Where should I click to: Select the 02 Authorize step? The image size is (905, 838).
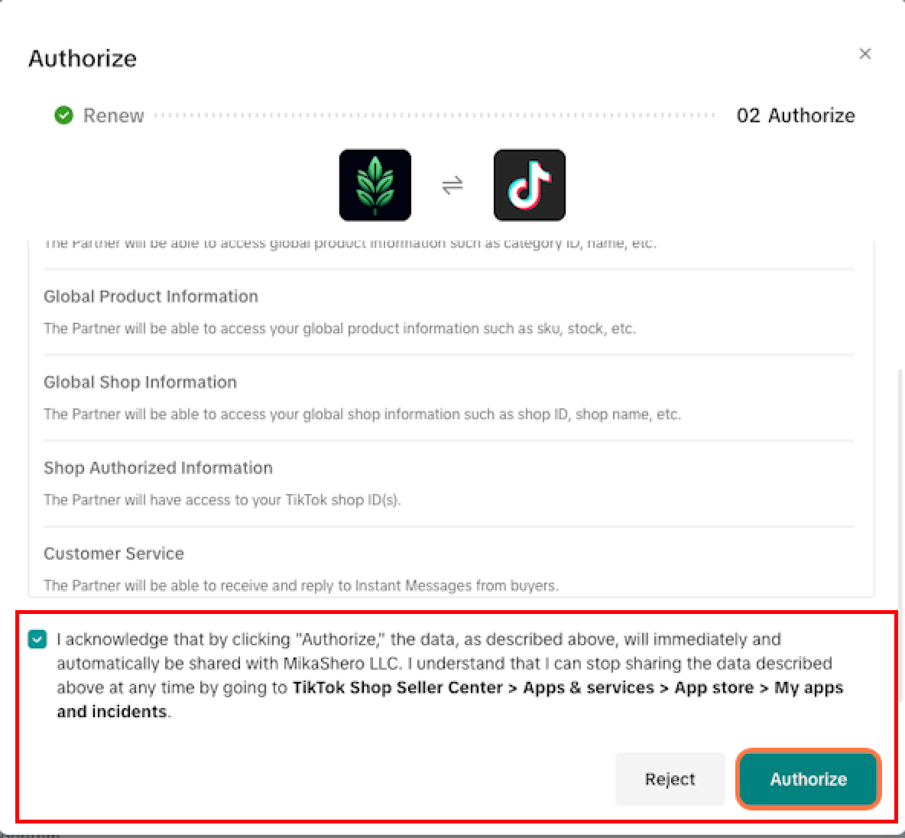(x=796, y=115)
